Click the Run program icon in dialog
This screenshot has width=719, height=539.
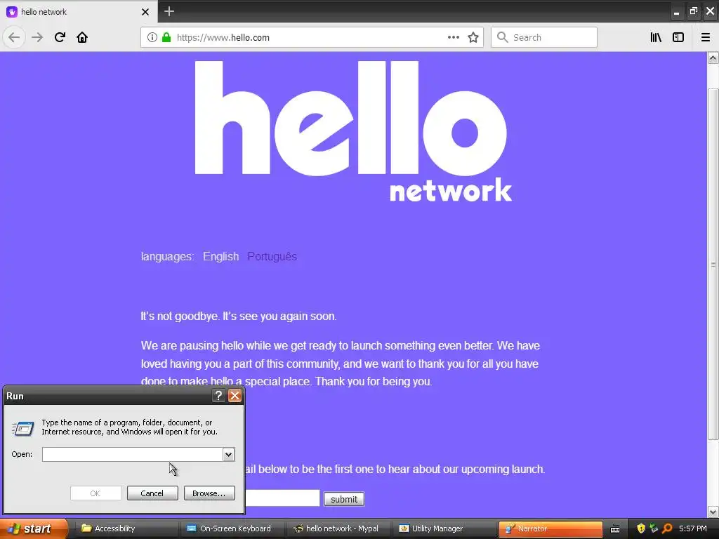pos(23,428)
